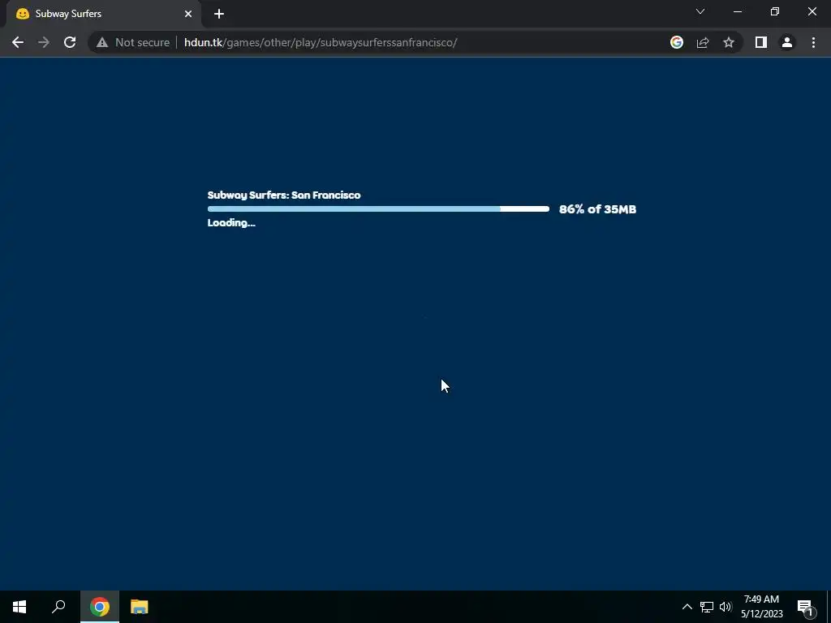Click the grayed forward navigation arrow
831x623 pixels.
(44, 42)
